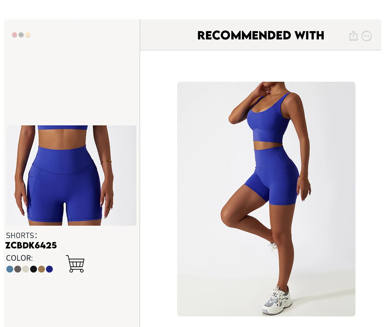This screenshot has height=327, width=385.
Task: Open the full-body model recommended image
Action: coord(266,199)
